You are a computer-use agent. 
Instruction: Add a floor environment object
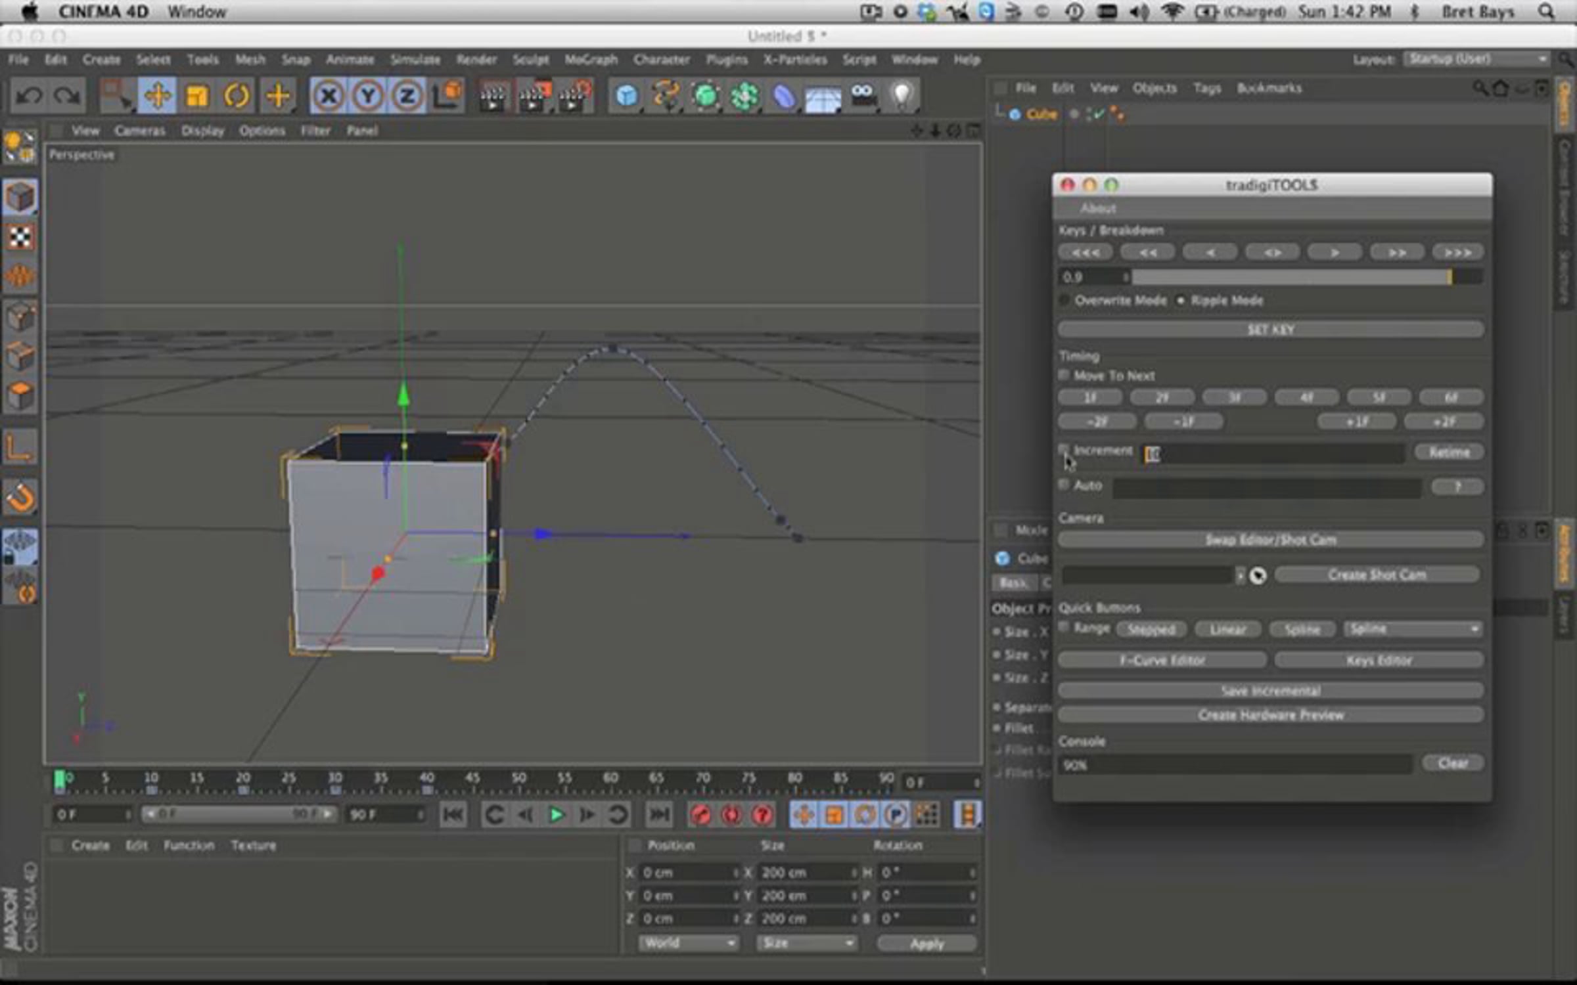823,96
